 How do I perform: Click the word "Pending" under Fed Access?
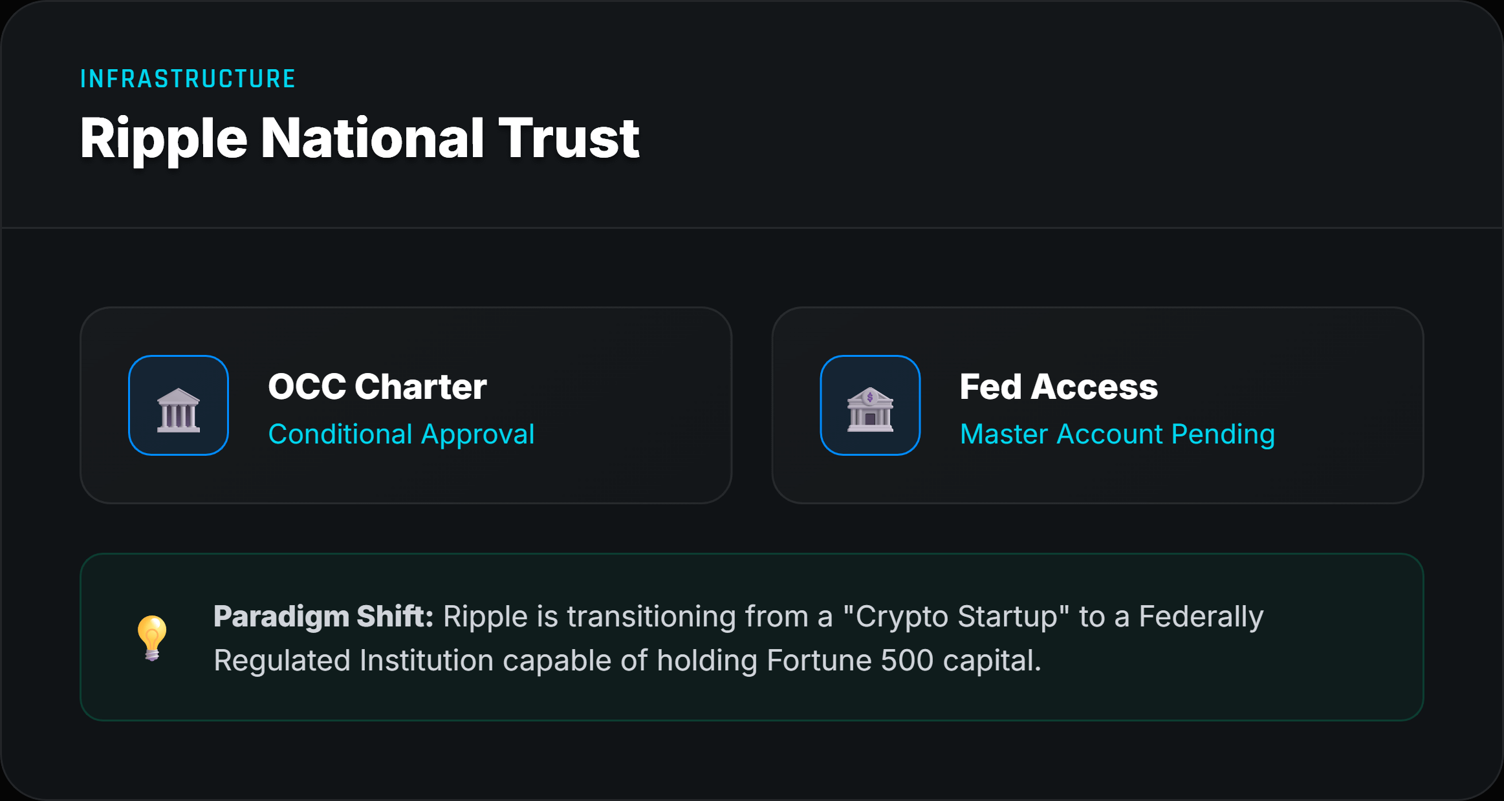coord(1223,434)
